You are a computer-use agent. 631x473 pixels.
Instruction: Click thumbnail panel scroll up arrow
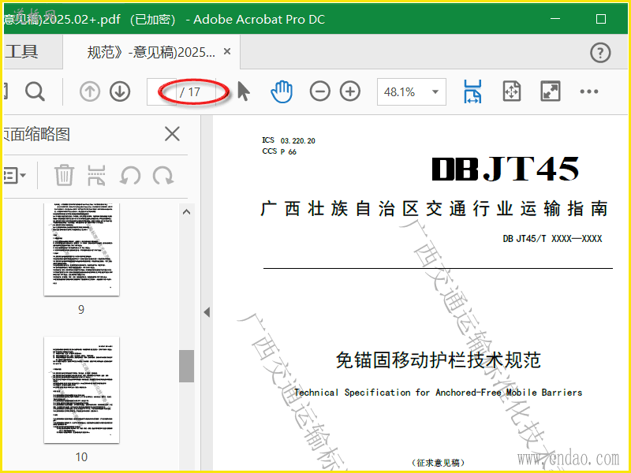(x=186, y=212)
